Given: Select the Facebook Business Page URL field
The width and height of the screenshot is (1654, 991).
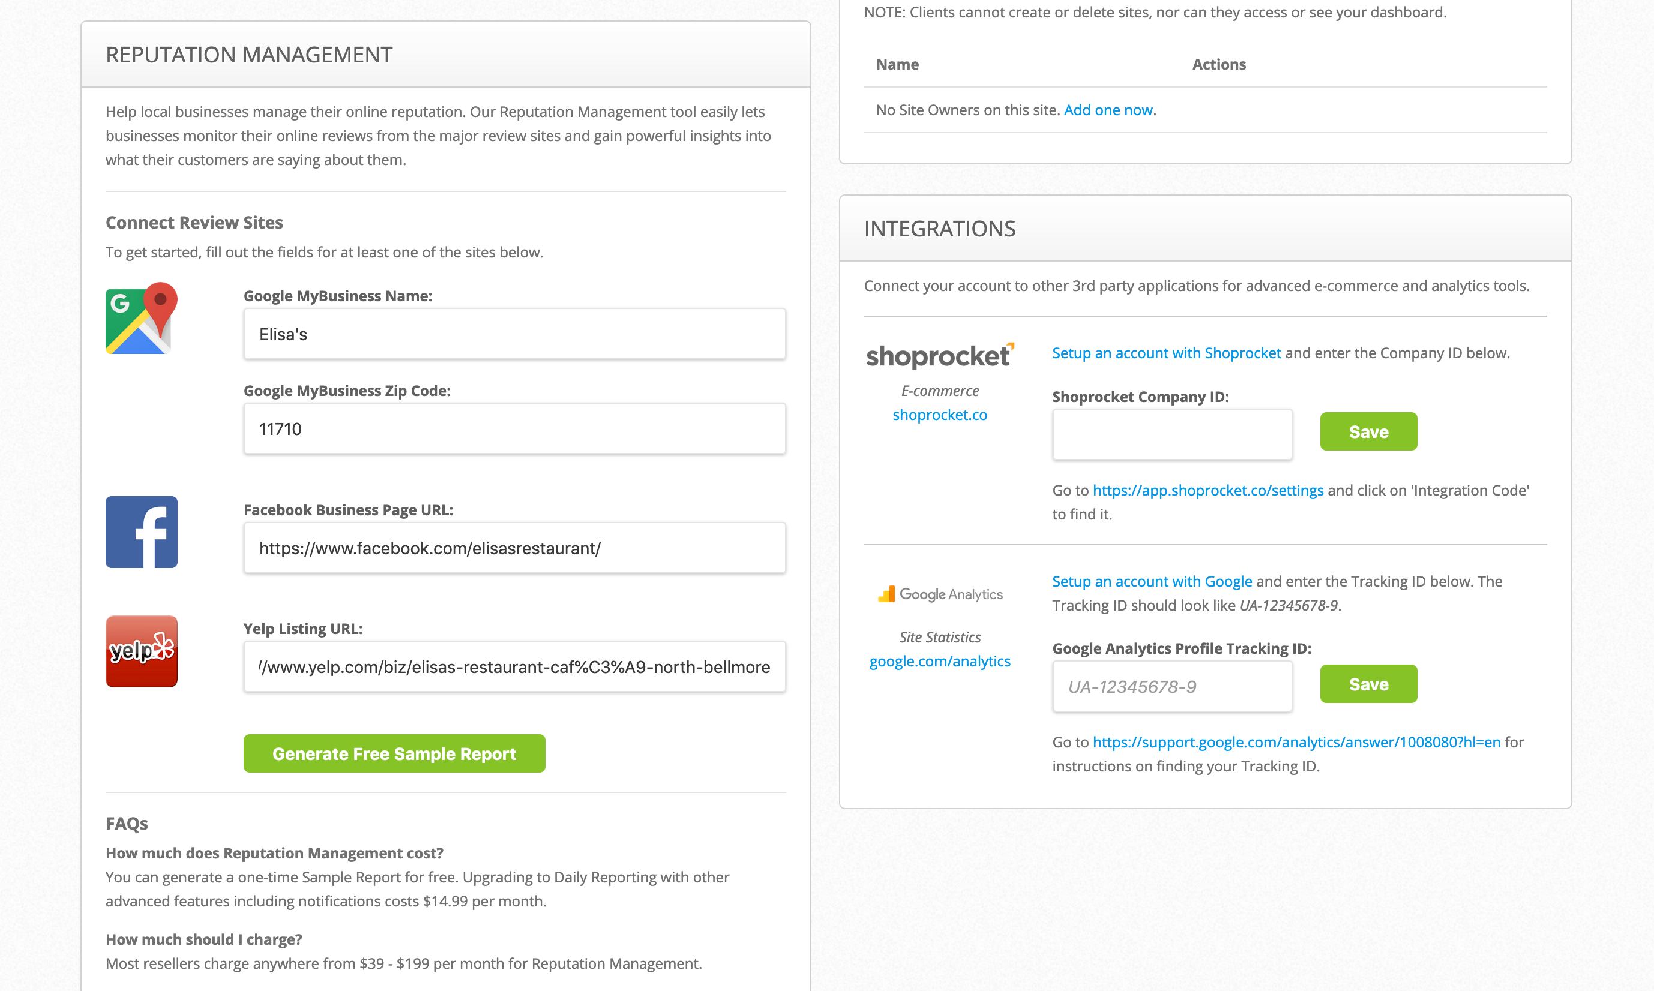Looking at the screenshot, I should pyautogui.click(x=514, y=548).
